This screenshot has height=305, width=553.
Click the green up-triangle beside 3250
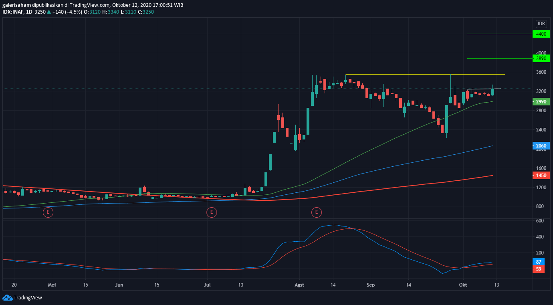click(x=49, y=12)
